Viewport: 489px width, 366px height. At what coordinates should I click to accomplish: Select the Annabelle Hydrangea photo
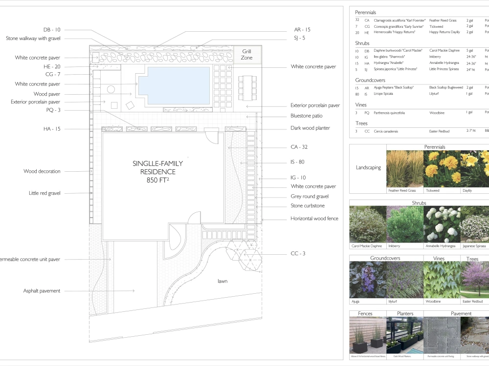click(442, 224)
